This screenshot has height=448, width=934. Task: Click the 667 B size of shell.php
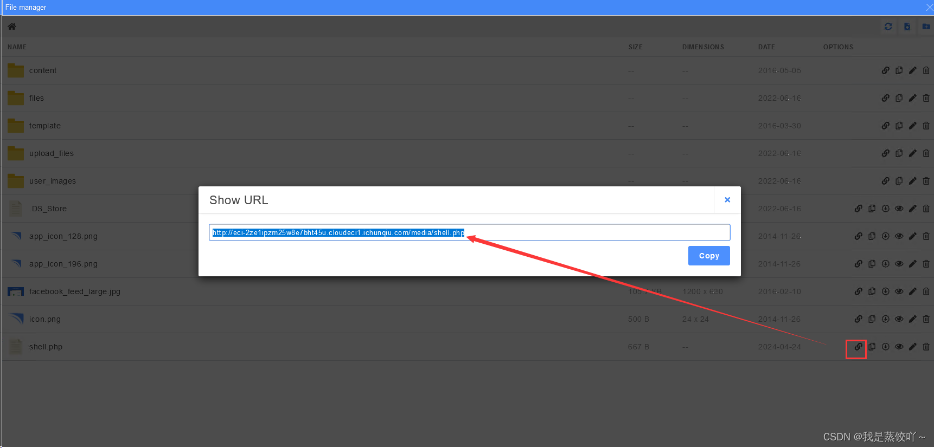click(x=638, y=347)
